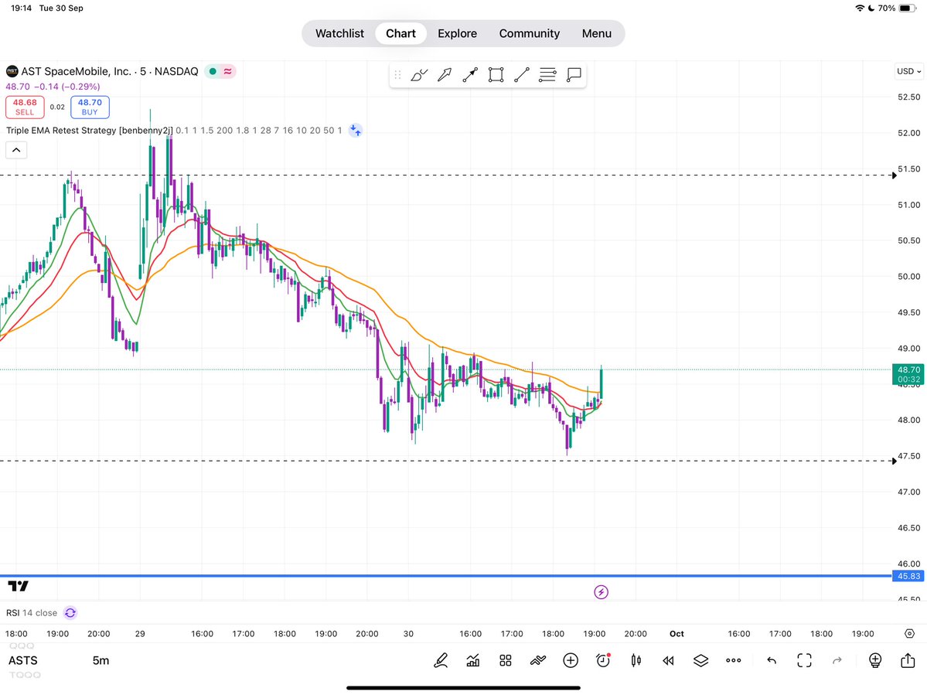This screenshot has height=695, width=927.
Task: Click the 29 date label on time axis
Action: click(x=139, y=633)
